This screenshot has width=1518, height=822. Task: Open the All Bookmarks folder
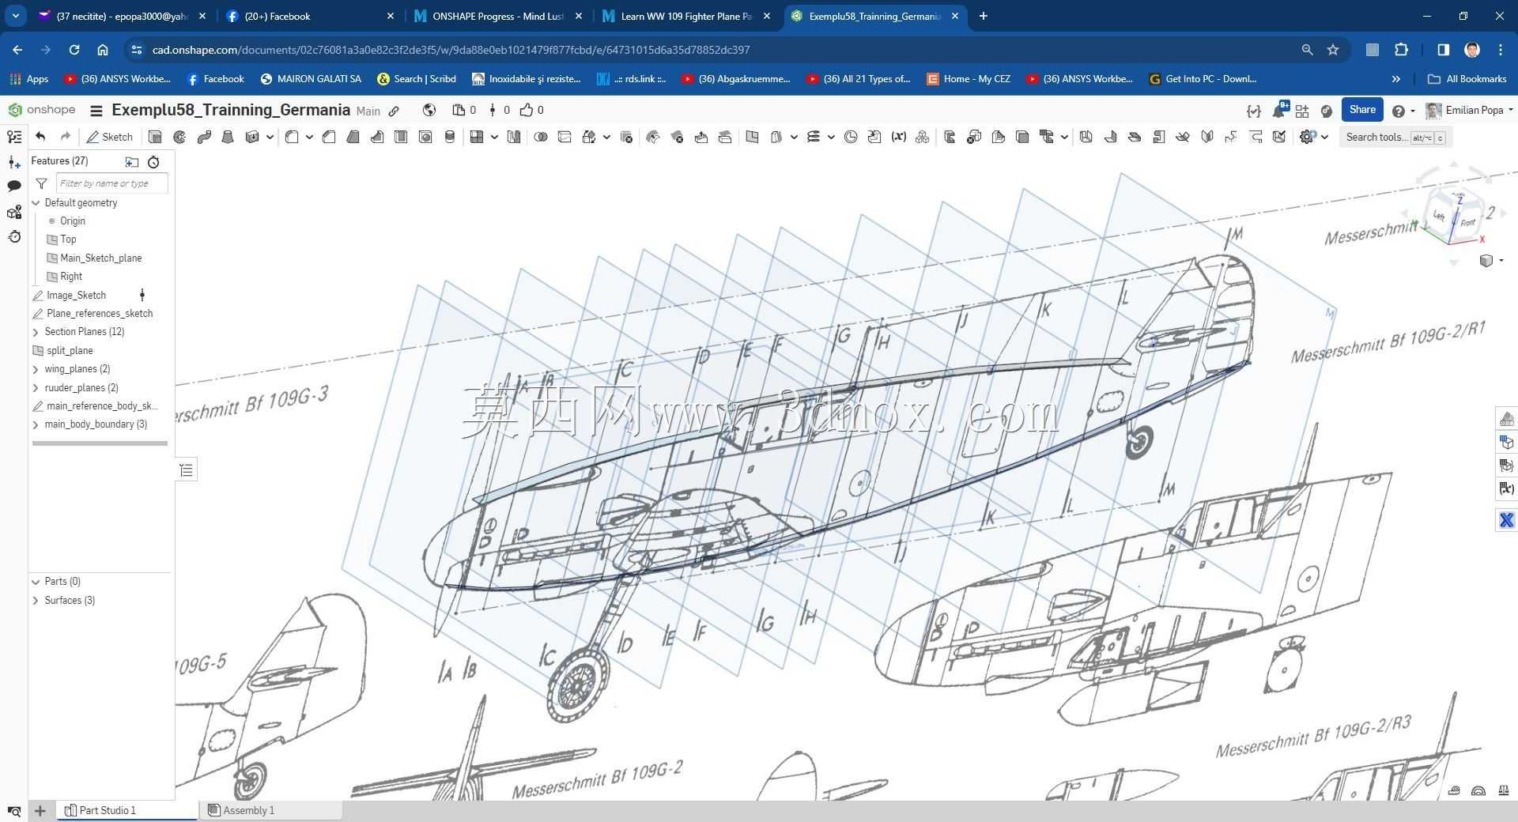point(1467,79)
